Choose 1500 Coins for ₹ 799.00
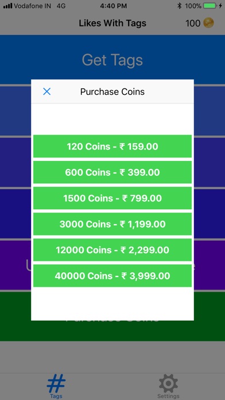This screenshot has width=225, height=400. click(113, 198)
